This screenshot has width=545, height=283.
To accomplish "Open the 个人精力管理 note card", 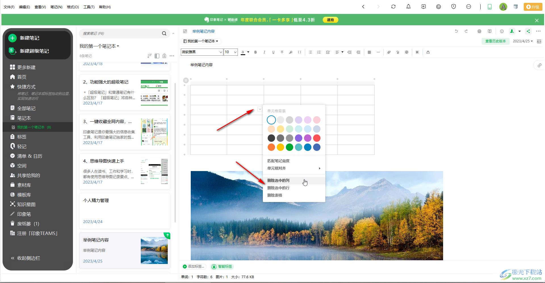I will pos(125,211).
